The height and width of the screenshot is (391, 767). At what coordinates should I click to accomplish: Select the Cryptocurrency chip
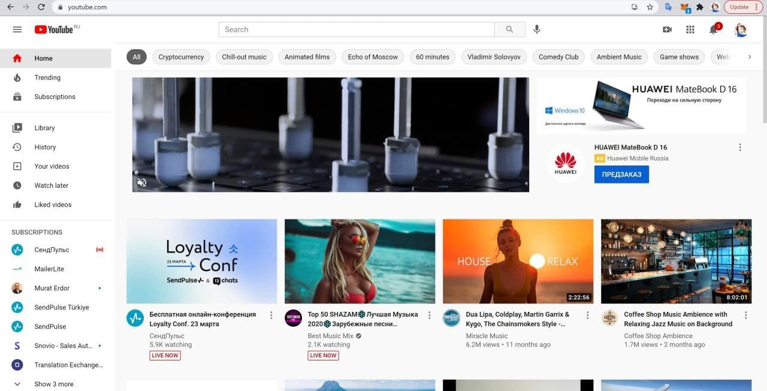click(x=181, y=57)
